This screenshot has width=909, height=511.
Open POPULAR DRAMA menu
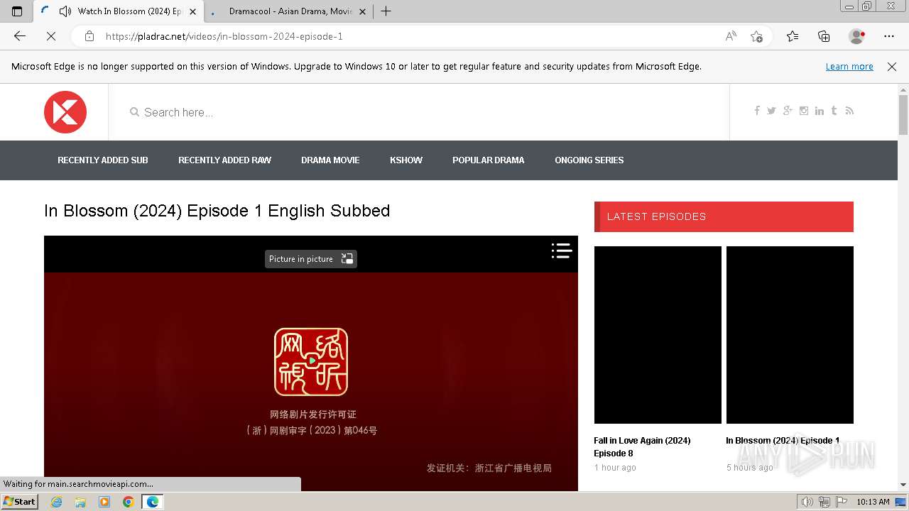(x=489, y=160)
